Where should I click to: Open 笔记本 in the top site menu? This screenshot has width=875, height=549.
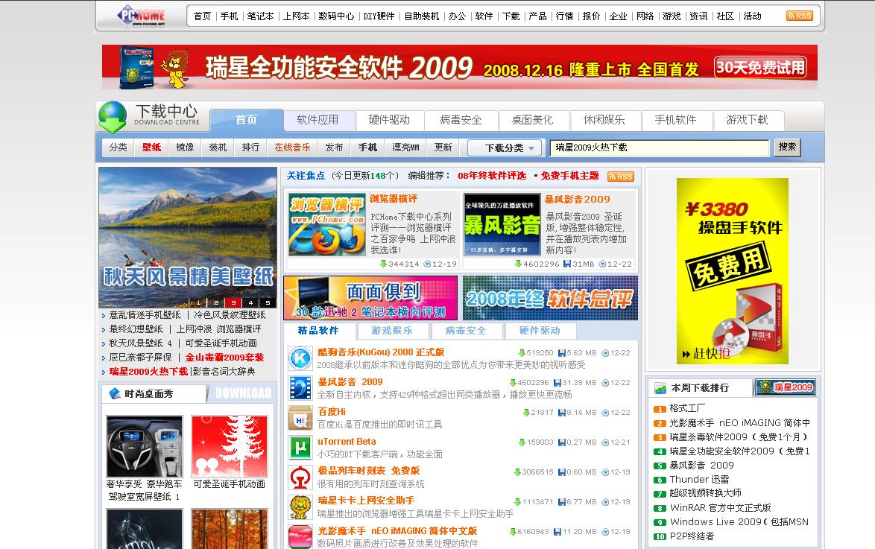(261, 16)
